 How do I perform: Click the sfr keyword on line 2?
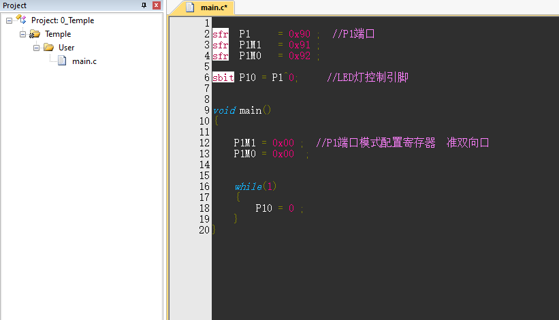pos(221,34)
